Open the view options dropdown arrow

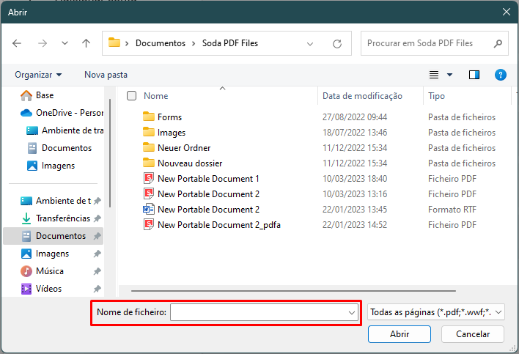pyautogui.click(x=450, y=75)
